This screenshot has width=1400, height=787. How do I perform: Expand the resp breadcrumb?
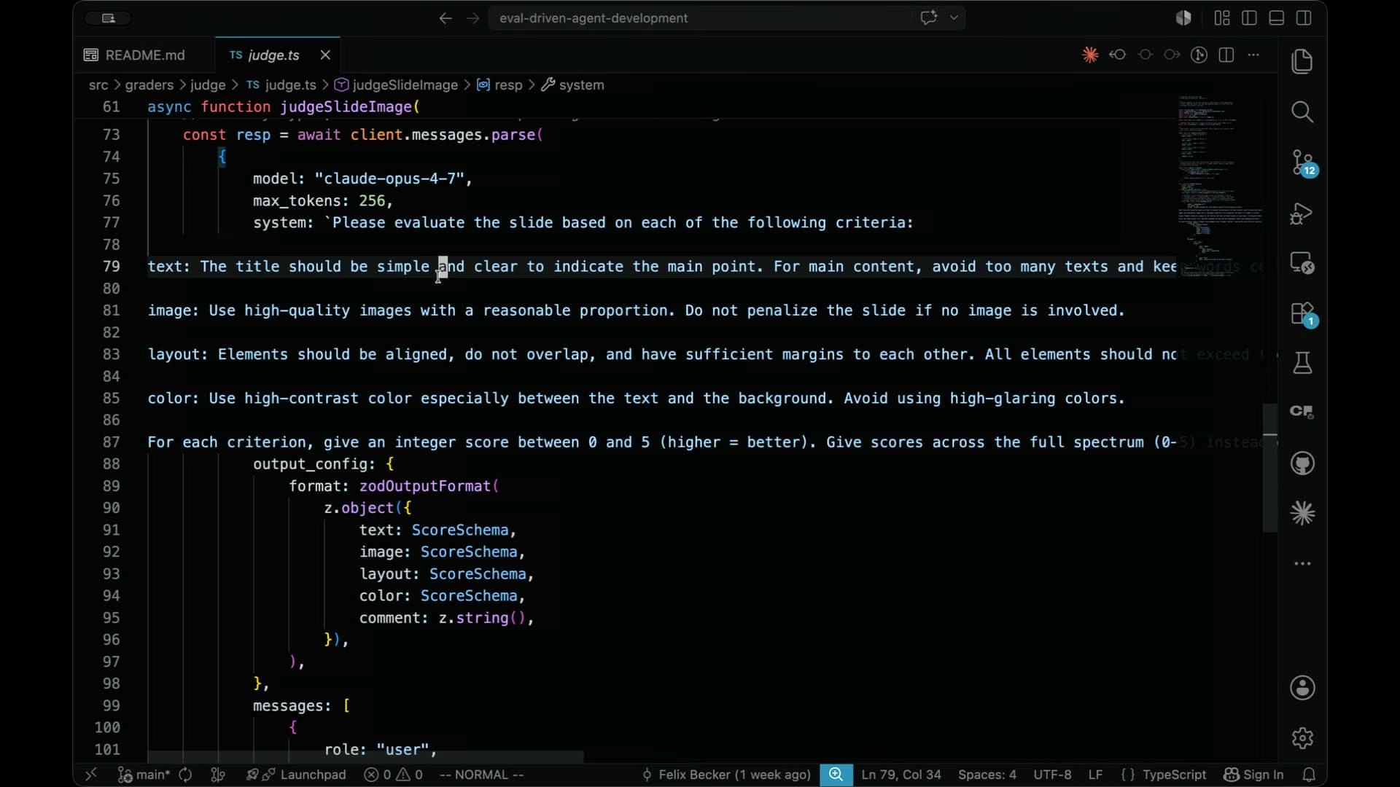pyautogui.click(x=499, y=85)
